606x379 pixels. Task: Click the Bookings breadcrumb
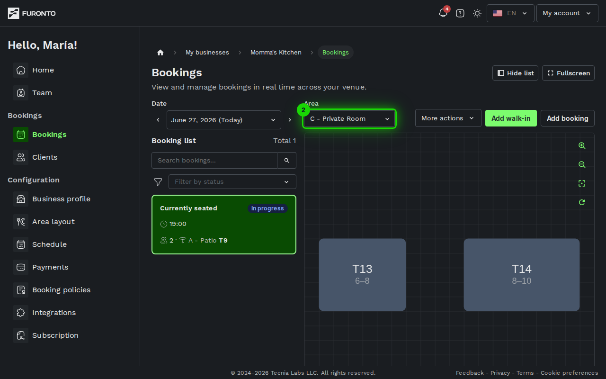click(x=336, y=53)
